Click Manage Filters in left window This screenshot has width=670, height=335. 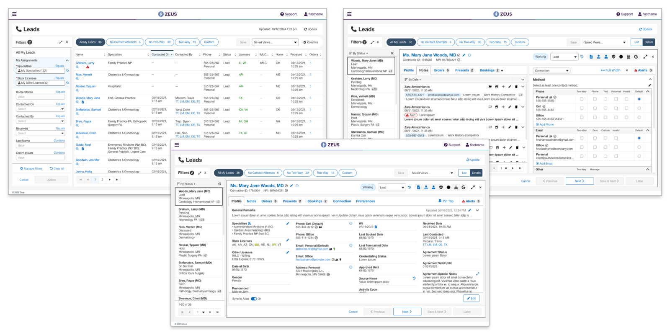(31, 169)
